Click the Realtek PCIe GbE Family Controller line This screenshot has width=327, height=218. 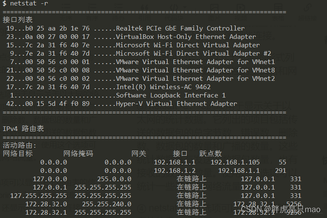pyautogui.click(x=180, y=28)
